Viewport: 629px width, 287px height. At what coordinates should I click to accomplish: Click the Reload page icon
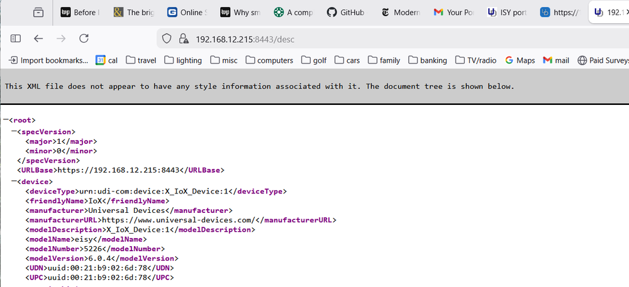coord(84,38)
